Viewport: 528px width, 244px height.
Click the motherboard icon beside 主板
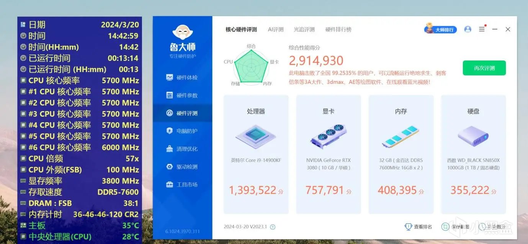pos(23,225)
